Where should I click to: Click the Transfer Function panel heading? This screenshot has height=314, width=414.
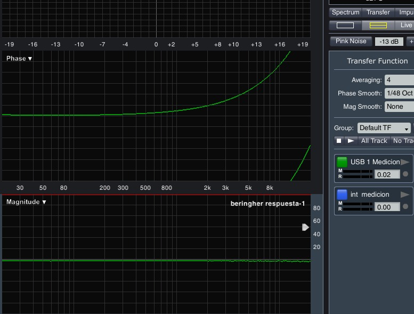tap(377, 61)
